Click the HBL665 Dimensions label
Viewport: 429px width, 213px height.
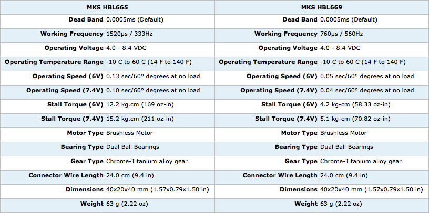pos(85,189)
